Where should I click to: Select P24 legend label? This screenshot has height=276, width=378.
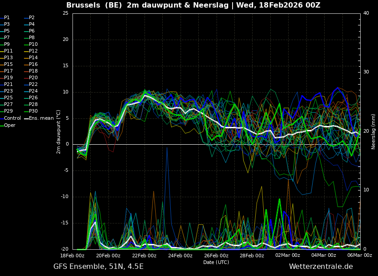coord(31,91)
